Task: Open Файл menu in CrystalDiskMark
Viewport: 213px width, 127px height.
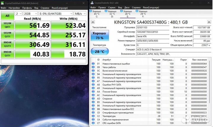Action: (x=3, y=8)
